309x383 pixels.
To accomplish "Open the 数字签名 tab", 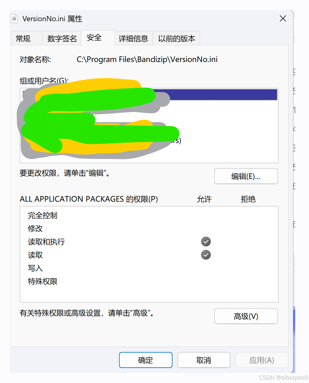I will [62, 39].
